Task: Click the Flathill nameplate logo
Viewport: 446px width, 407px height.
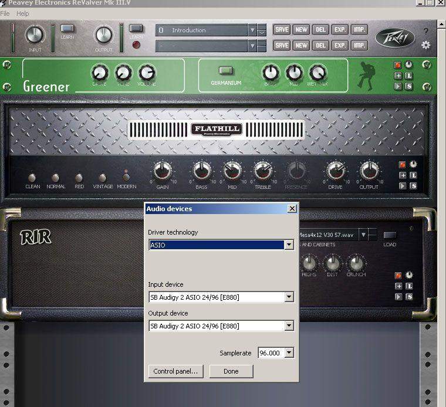Action: pyautogui.click(x=217, y=130)
